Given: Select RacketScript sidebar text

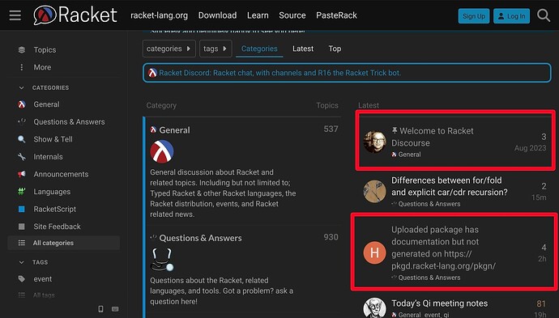Looking at the screenshot, I should (55, 209).
